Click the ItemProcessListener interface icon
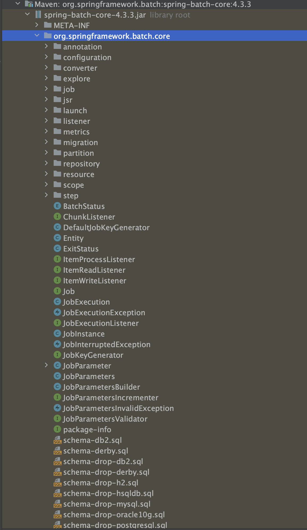Image resolution: width=307 pixels, height=530 pixels. (57, 259)
